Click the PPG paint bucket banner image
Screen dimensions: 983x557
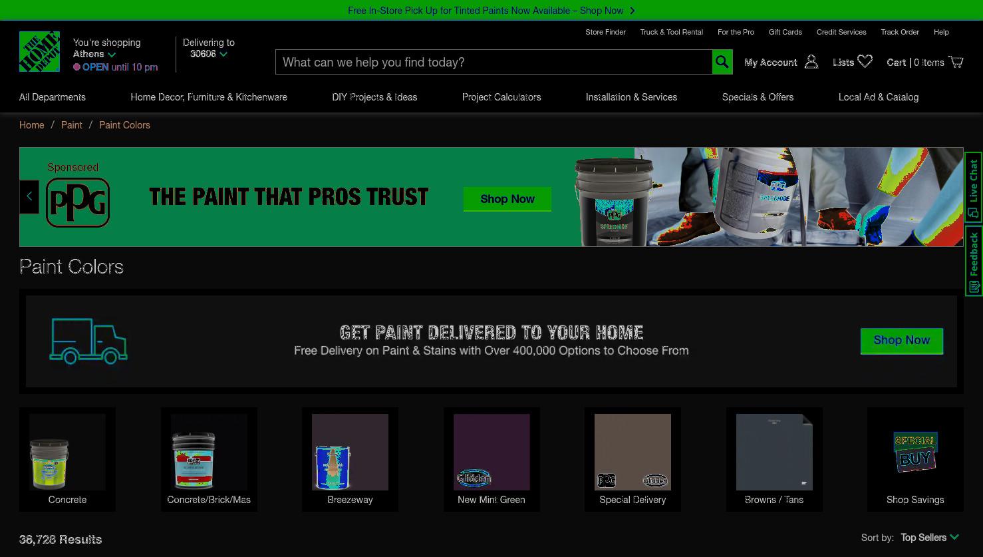(x=615, y=202)
